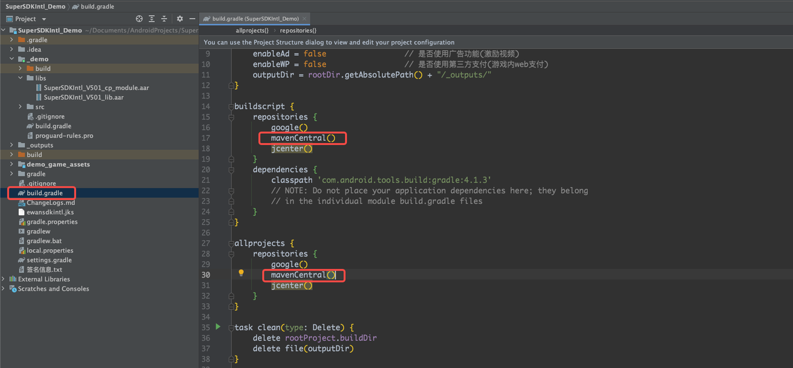Close the build.gradle editor tab
Screen dimensions: 793x368
click(304, 19)
